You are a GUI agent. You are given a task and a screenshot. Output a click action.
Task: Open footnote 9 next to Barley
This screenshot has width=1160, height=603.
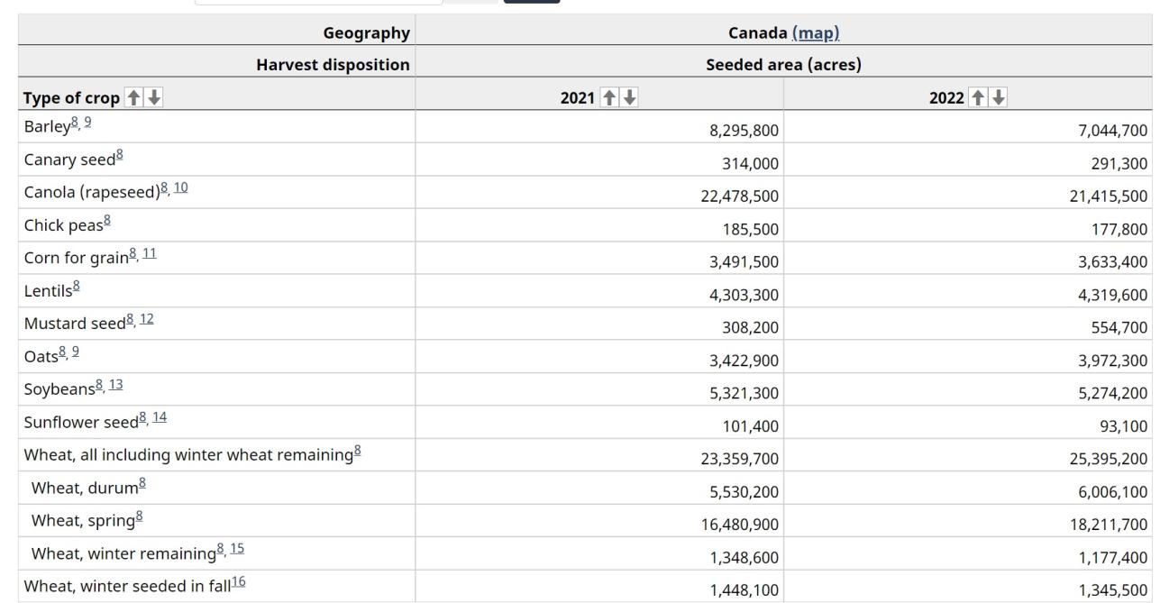click(x=87, y=123)
